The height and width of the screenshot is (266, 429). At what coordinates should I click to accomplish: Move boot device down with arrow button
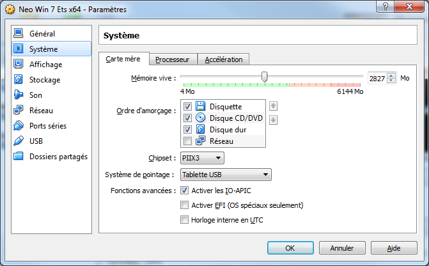pyautogui.click(x=274, y=120)
